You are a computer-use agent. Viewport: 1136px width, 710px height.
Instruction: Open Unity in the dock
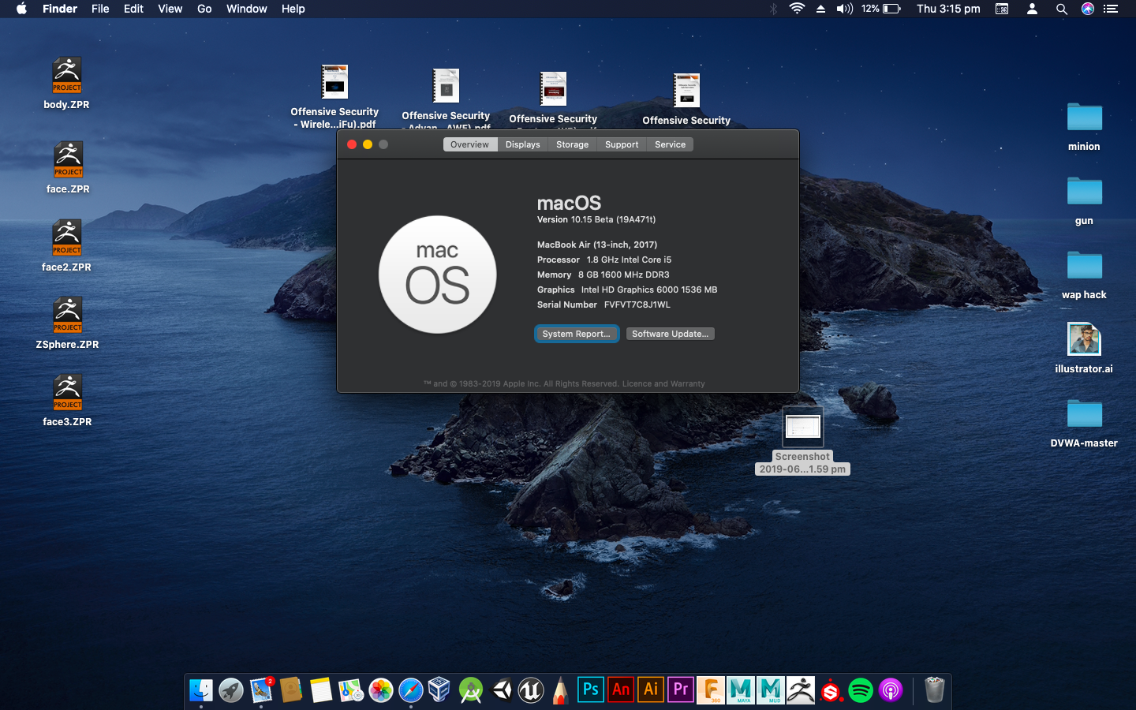tap(502, 690)
